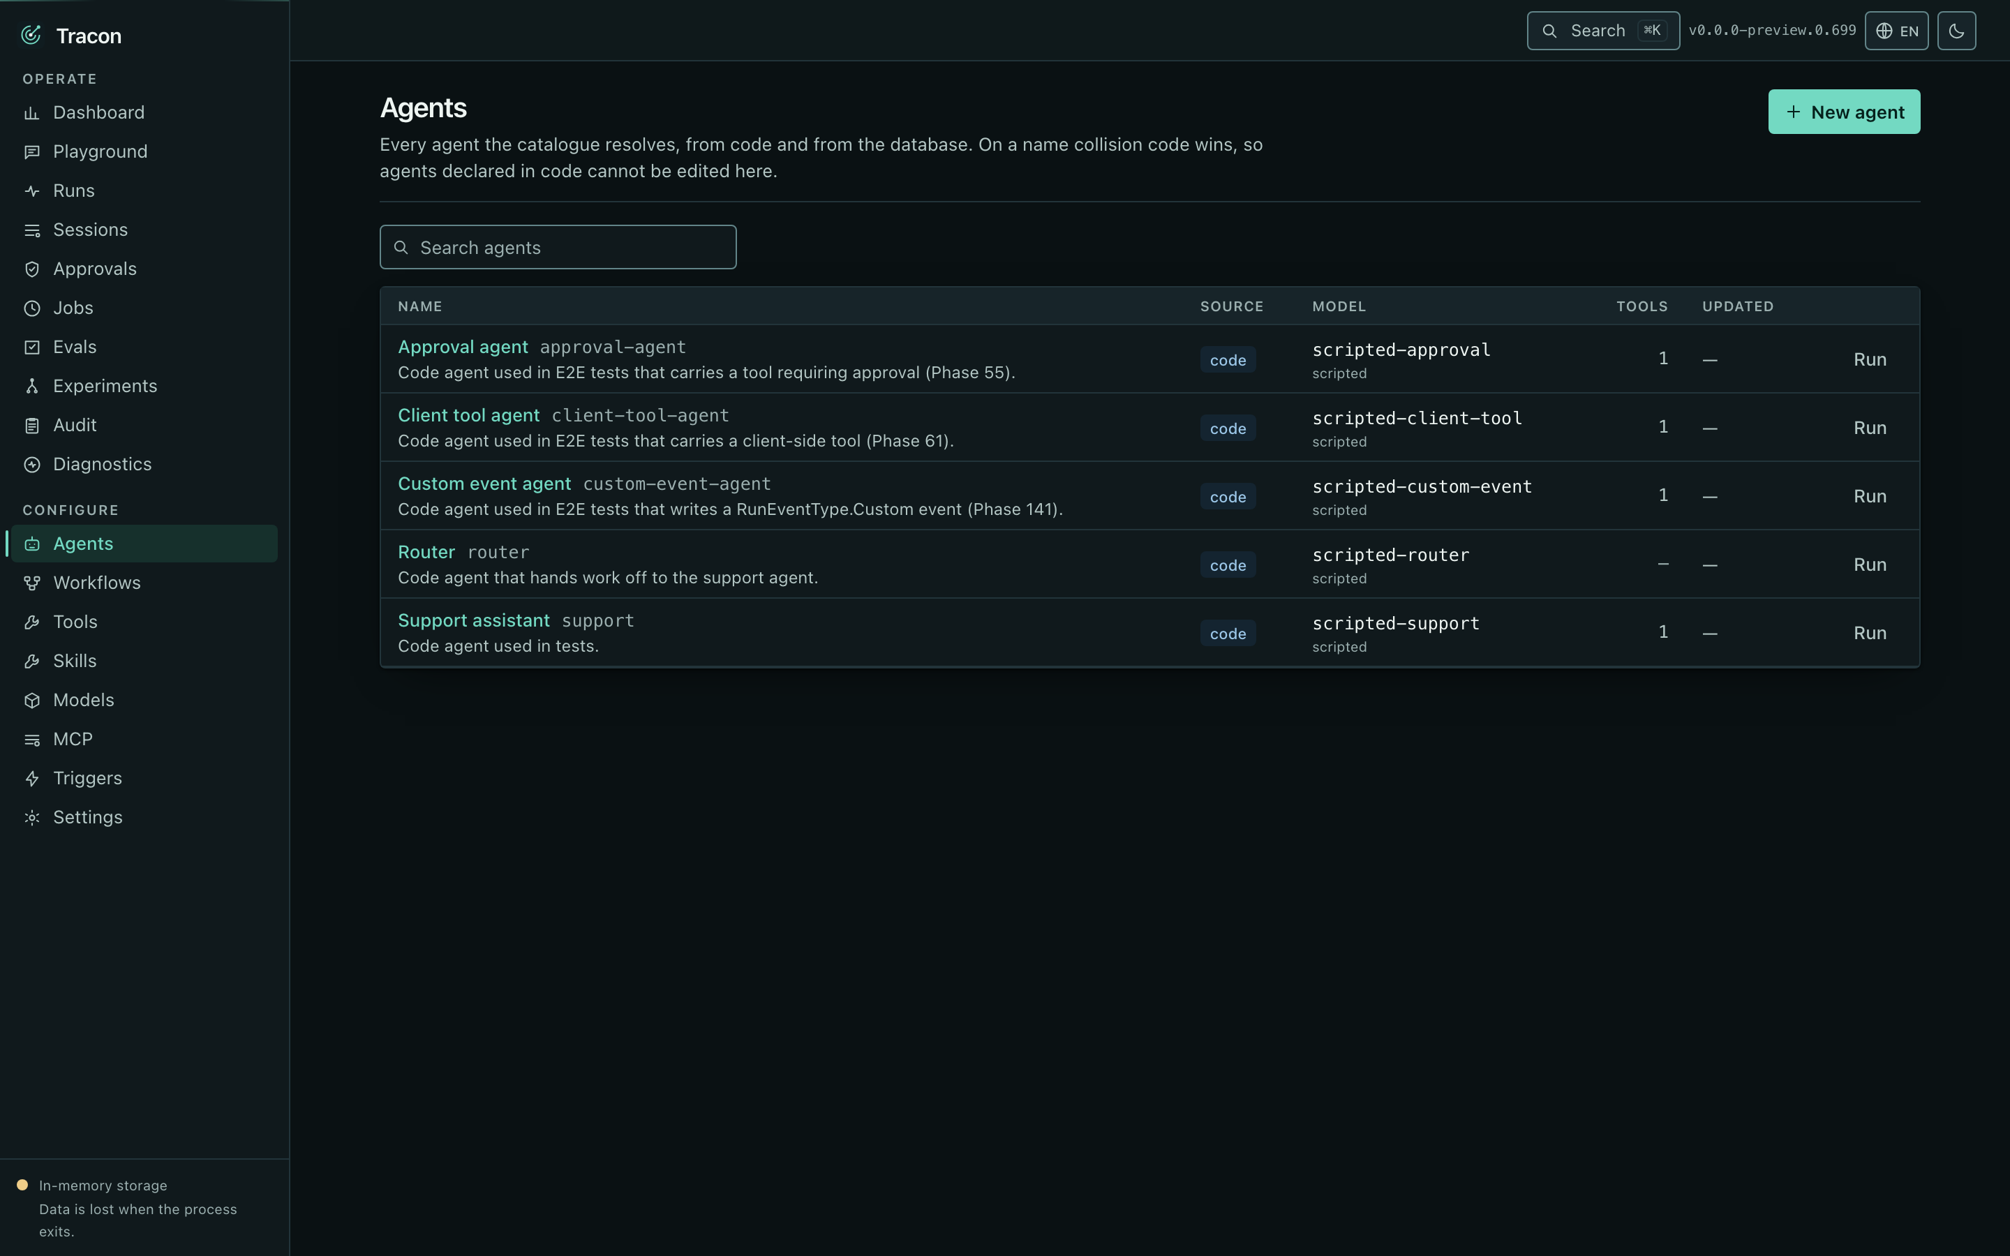Open Skills via its wrench icon
2010x1256 pixels.
(31, 661)
